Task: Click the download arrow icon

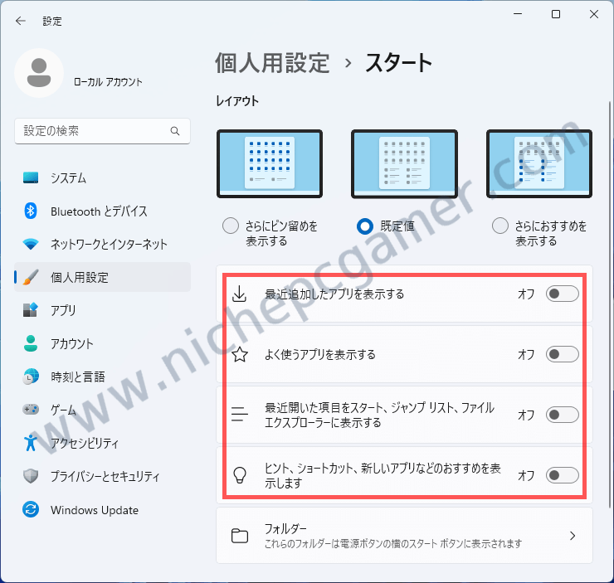Action: tap(239, 294)
